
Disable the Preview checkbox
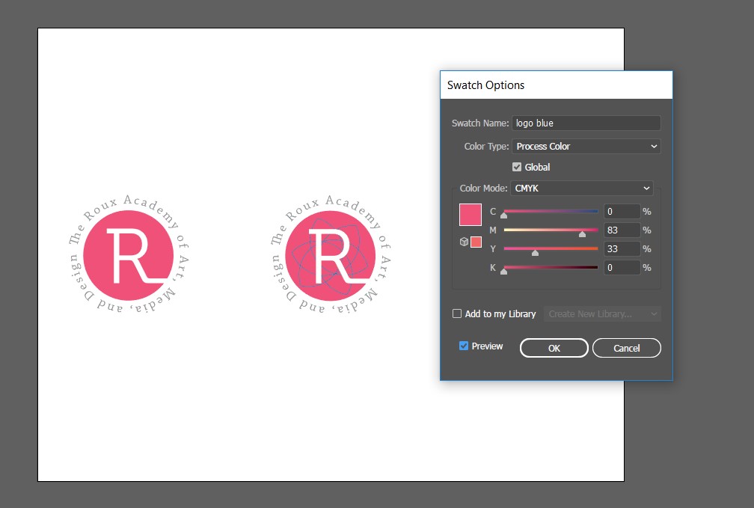[464, 346]
